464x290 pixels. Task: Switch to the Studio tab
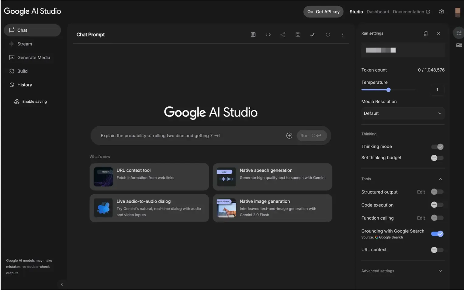pyautogui.click(x=356, y=12)
